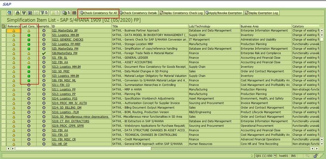Open SI2: SD_PRIC item link
Image resolution: width=326 pixels, height=159 pixels.
point(61,71)
